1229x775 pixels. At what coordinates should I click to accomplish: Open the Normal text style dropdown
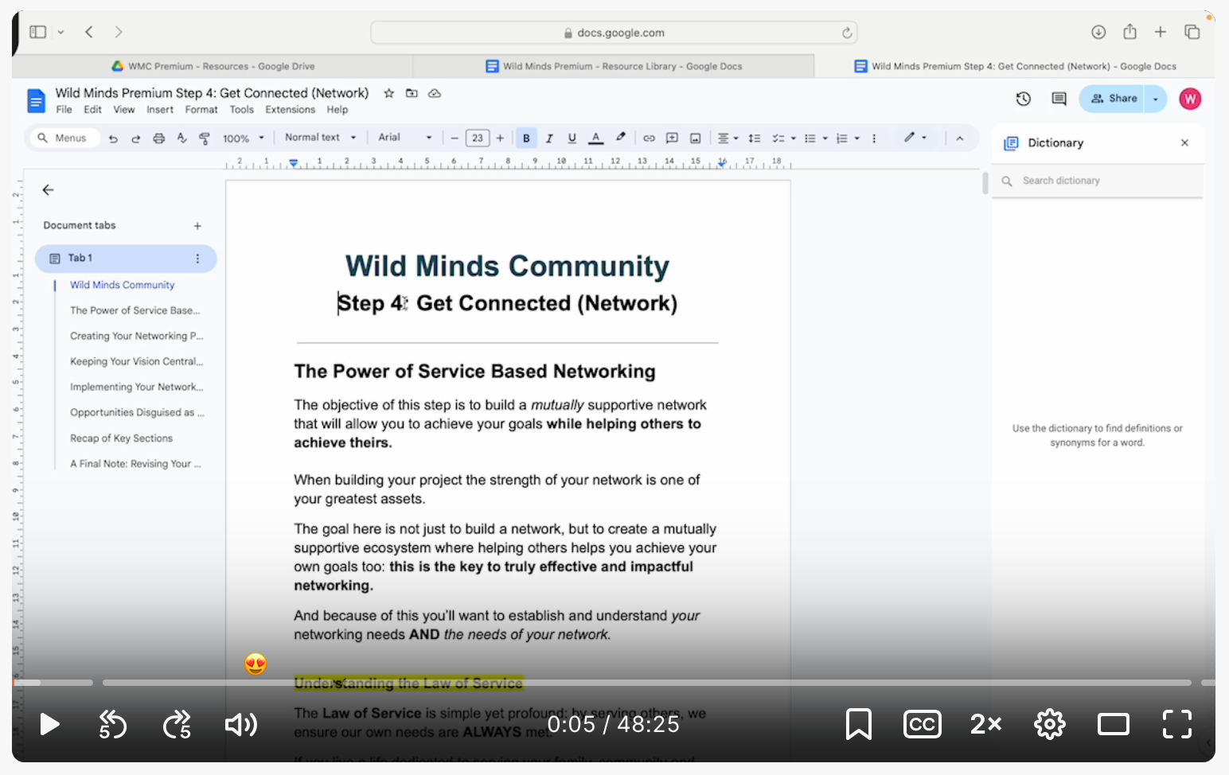(321, 138)
